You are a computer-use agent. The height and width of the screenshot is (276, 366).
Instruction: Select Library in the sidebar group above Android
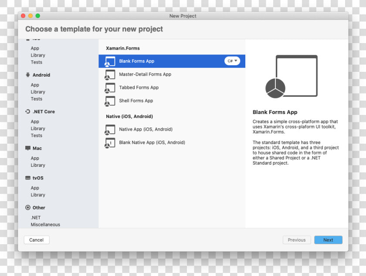(38, 55)
